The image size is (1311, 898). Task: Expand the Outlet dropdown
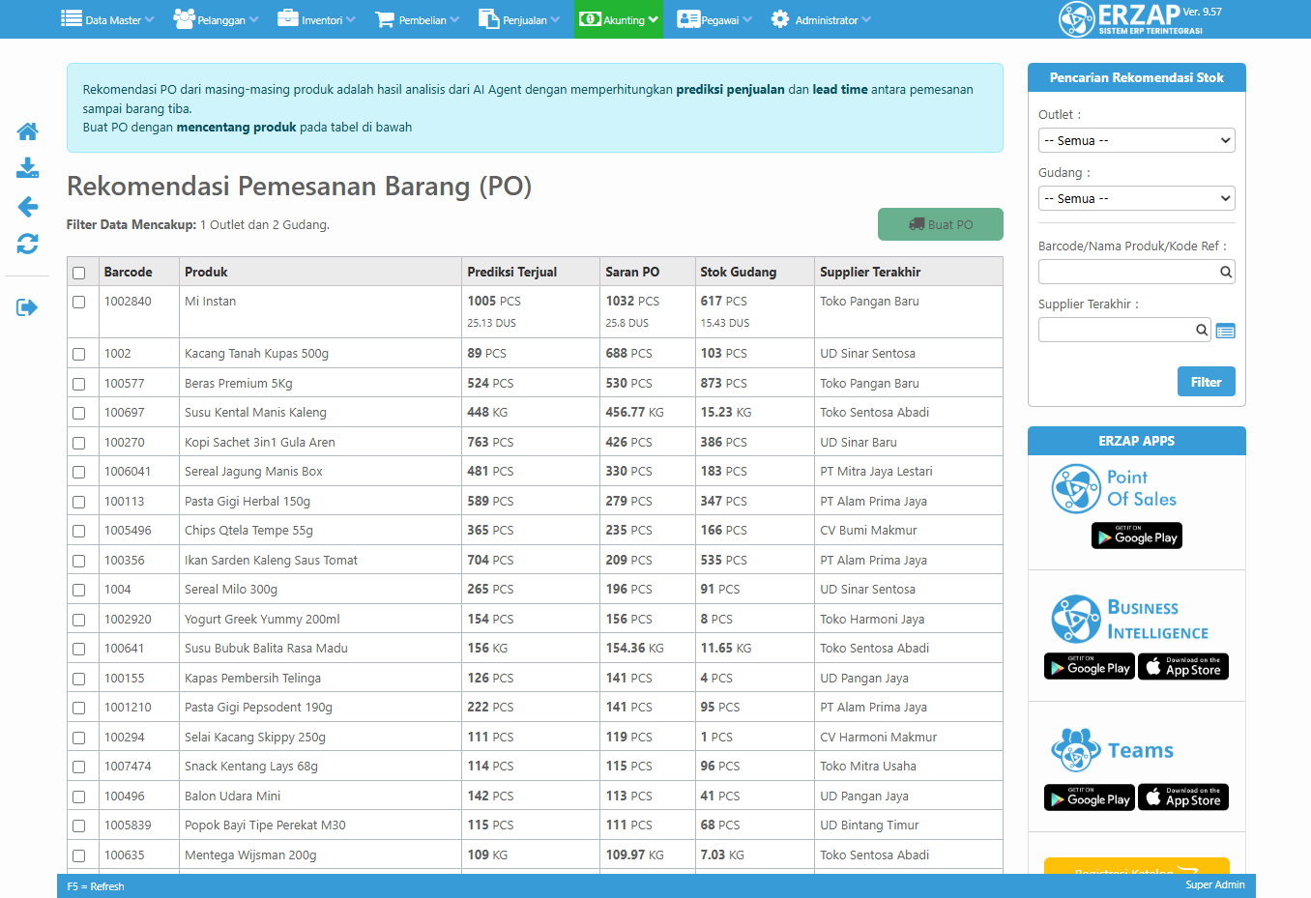point(1136,141)
